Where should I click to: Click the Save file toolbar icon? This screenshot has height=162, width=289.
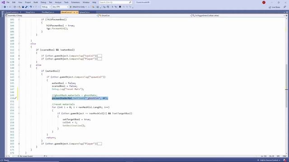pyautogui.click(x=23, y=7)
